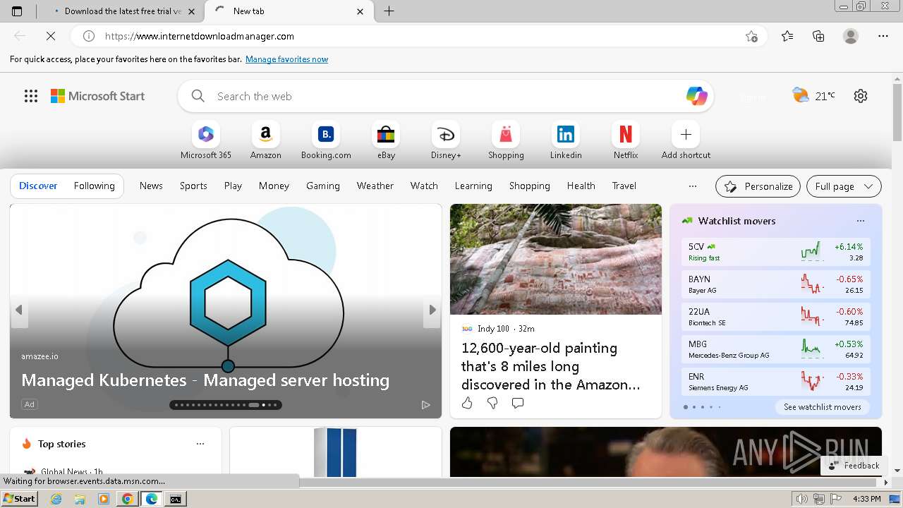The image size is (903, 508).
Task: Open the Microsoft 365 shortcut
Action: [205, 140]
